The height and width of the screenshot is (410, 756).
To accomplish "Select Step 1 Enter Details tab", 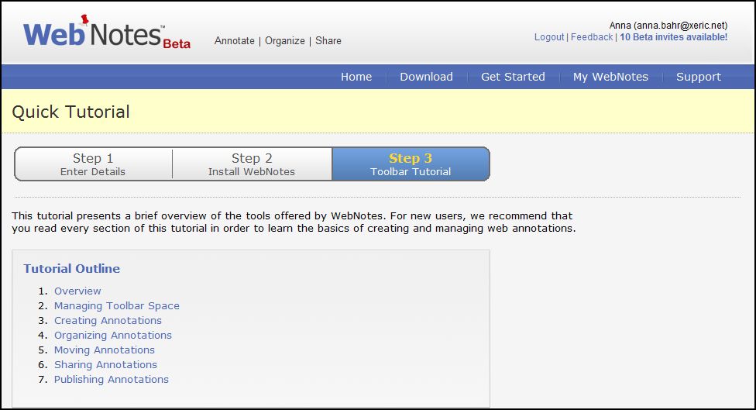I will point(93,164).
